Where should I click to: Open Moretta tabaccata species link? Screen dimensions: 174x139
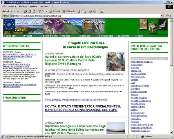click(x=139, y=92)
